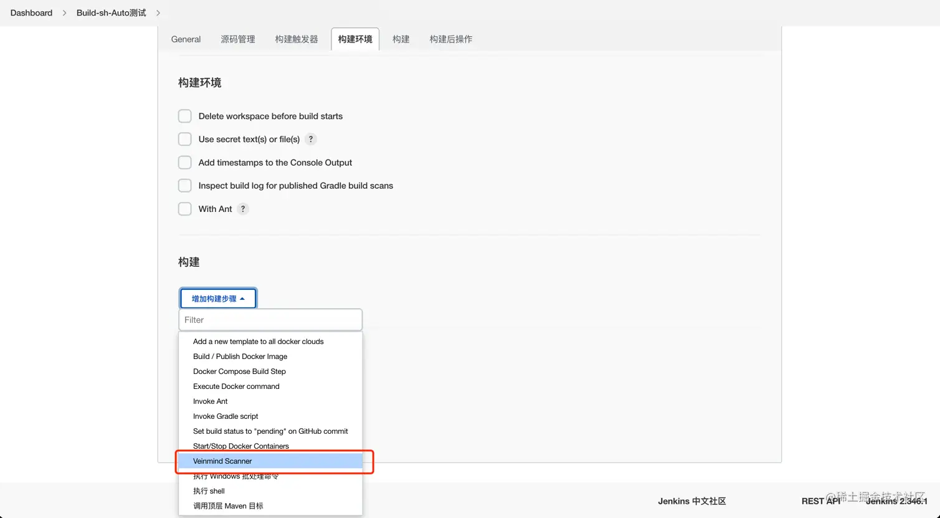940x518 pixels.
Task: Open Build-sh-Auto测试 breadcrumb link
Action: click(x=112, y=12)
